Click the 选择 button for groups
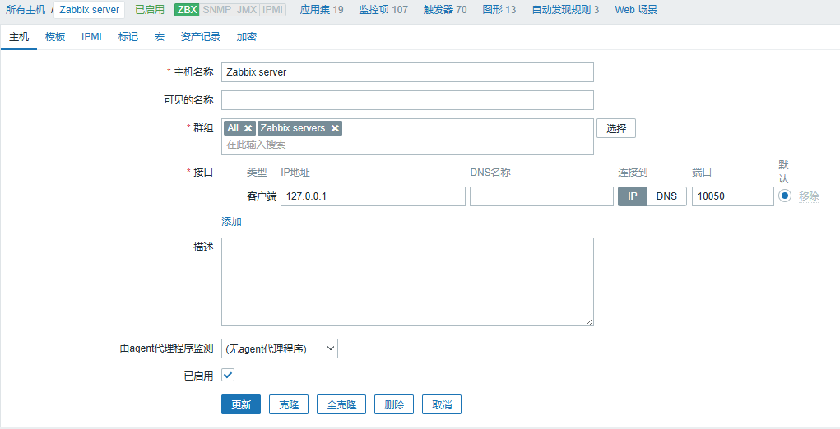 [616, 128]
